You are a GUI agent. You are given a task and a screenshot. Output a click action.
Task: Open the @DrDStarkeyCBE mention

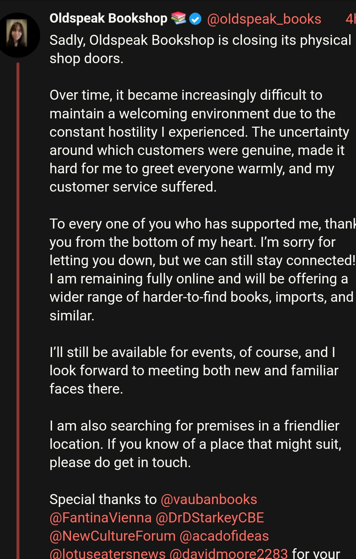click(210, 517)
